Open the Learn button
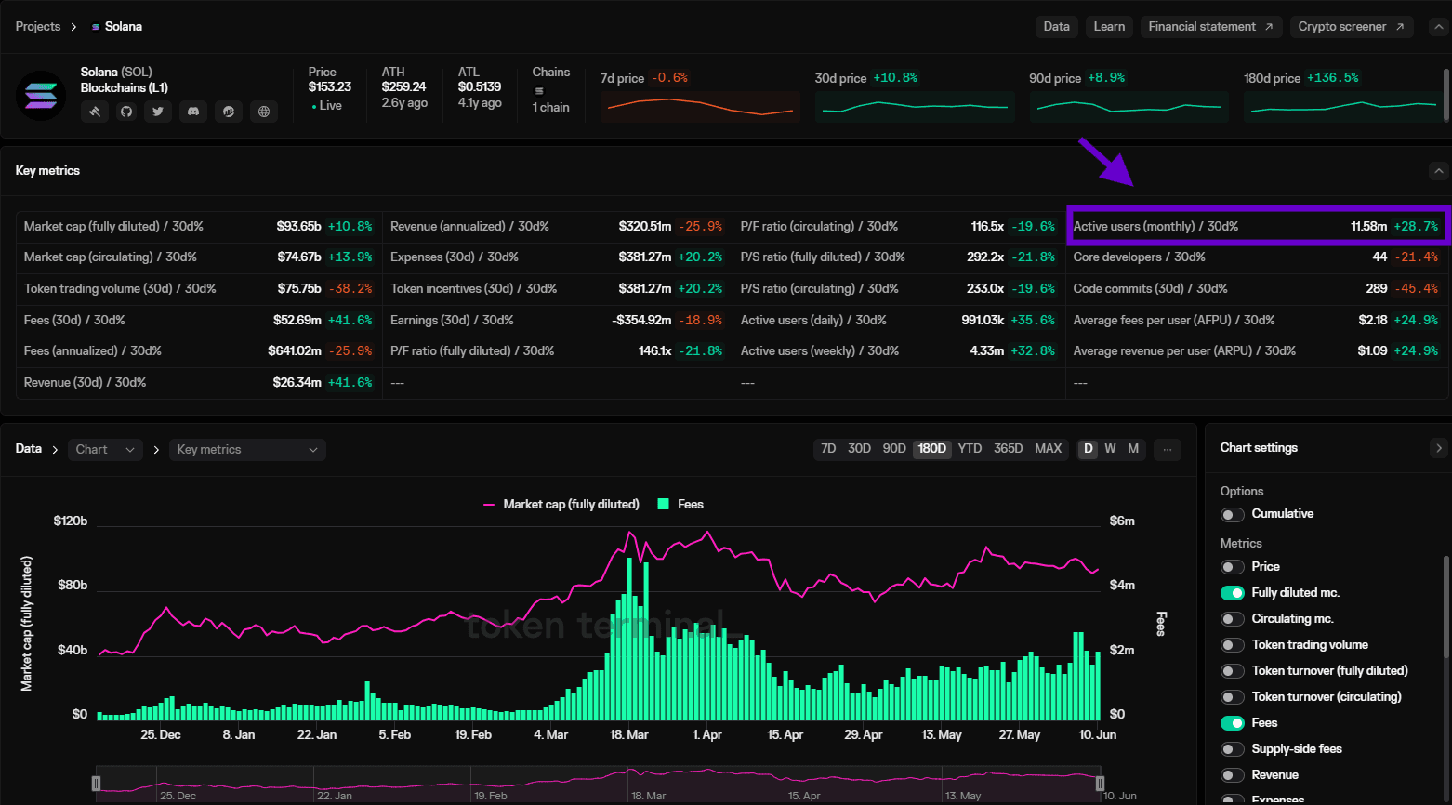The height and width of the screenshot is (805, 1452). [1109, 27]
